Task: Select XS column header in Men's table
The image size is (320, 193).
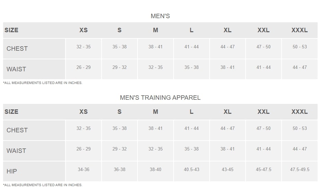Action: (83, 30)
